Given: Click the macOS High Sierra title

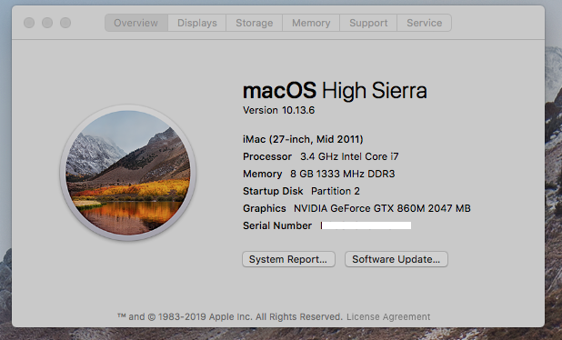Looking at the screenshot, I should (x=335, y=90).
